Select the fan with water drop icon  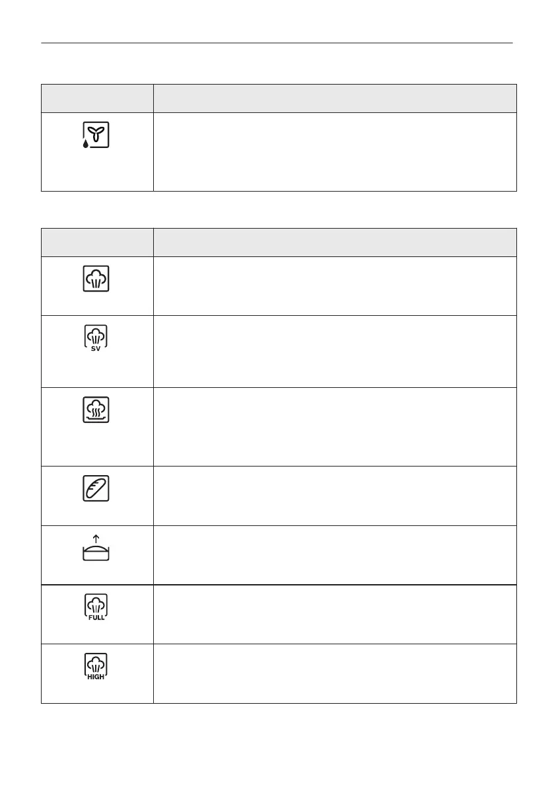tap(96, 135)
